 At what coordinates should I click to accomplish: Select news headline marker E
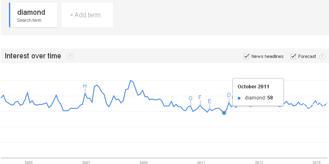(x=209, y=101)
